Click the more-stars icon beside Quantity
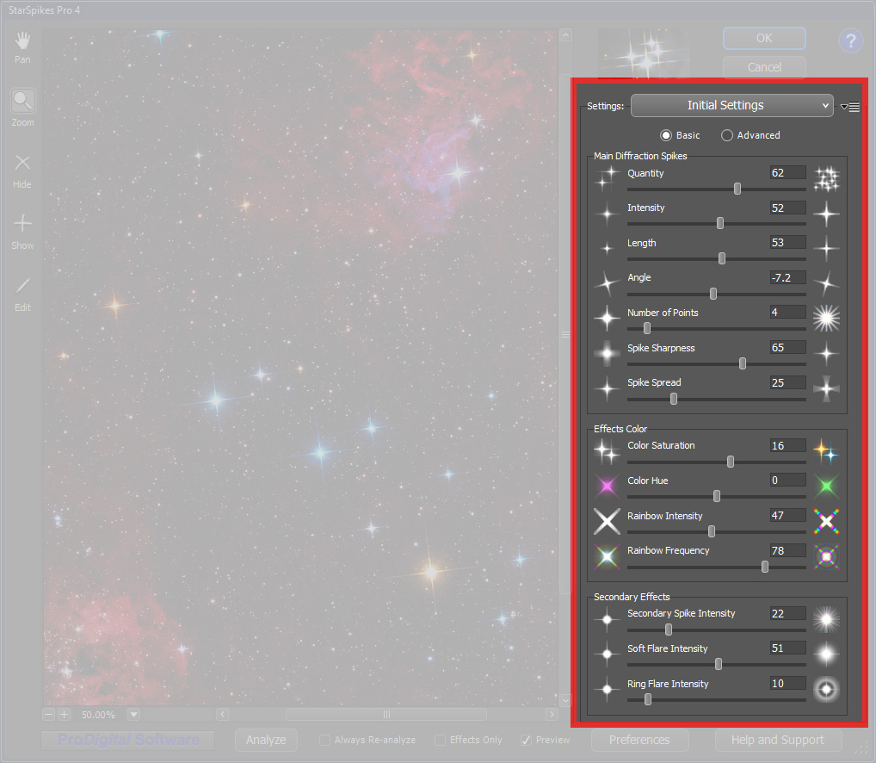The width and height of the screenshot is (876, 763). (826, 179)
